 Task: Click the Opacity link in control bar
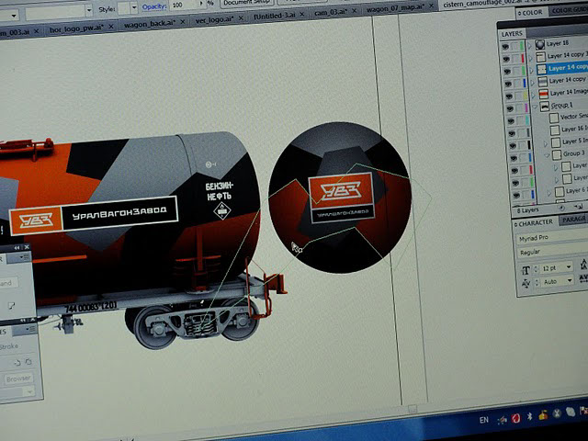coord(153,6)
